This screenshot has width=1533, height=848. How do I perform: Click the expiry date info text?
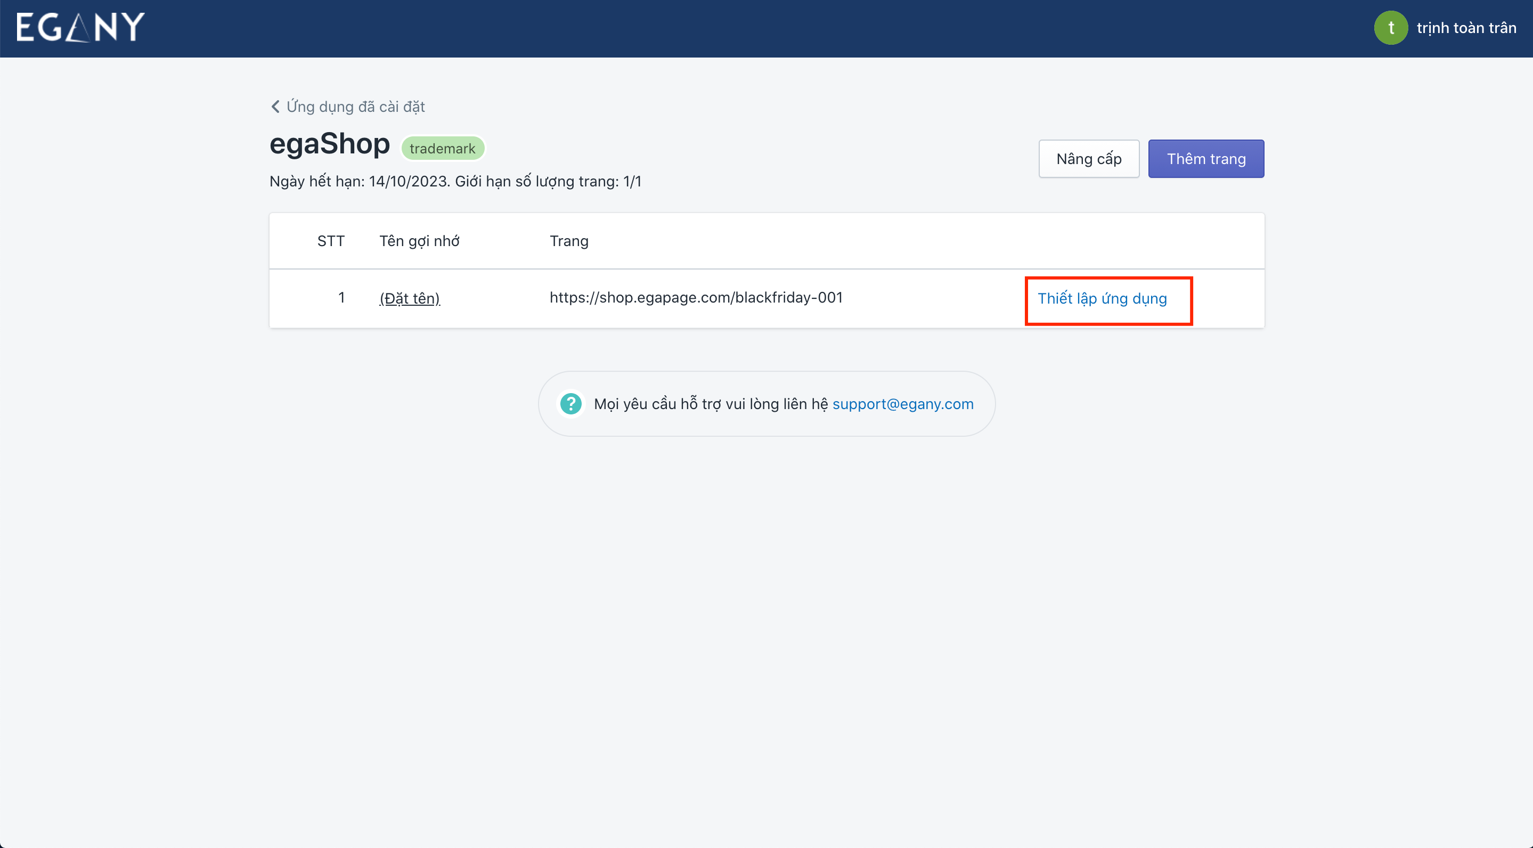[x=455, y=182]
